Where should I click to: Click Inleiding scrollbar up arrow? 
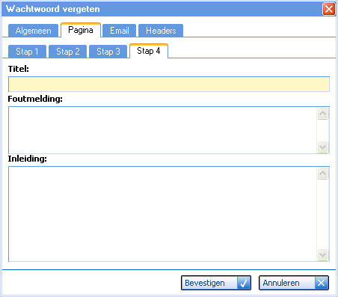click(323, 173)
